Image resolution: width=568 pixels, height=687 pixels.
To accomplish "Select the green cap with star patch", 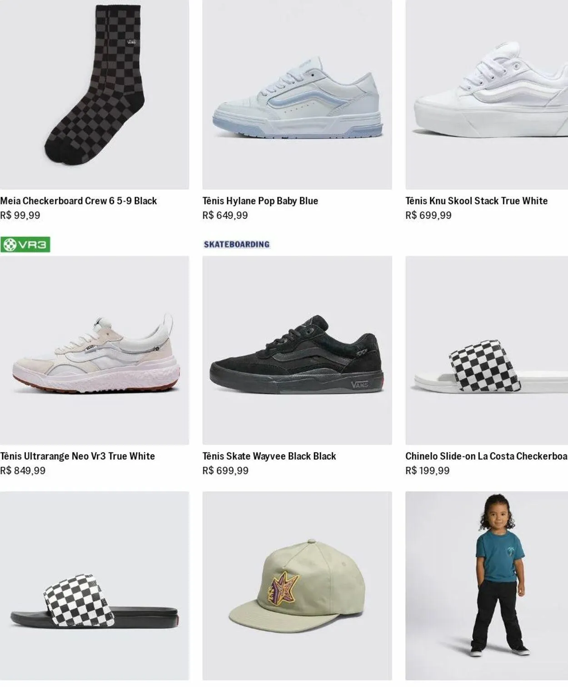I will point(297,585).
